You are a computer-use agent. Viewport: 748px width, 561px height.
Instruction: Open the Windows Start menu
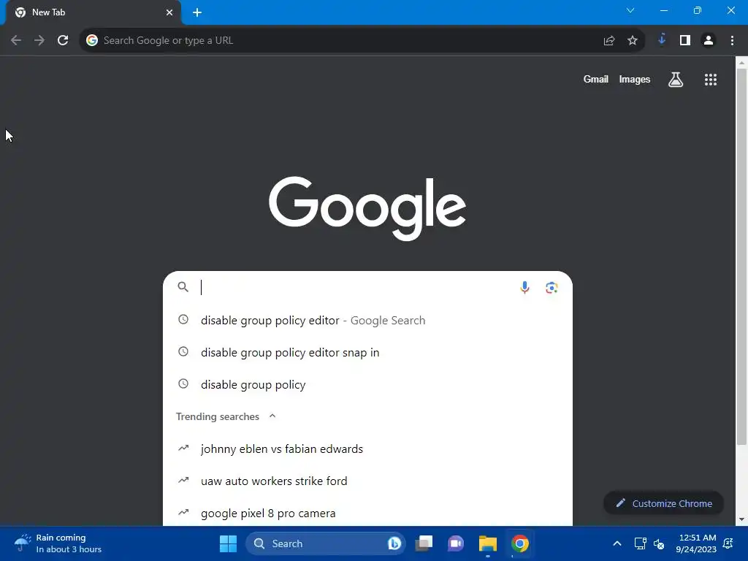click(x=228, y=543)
